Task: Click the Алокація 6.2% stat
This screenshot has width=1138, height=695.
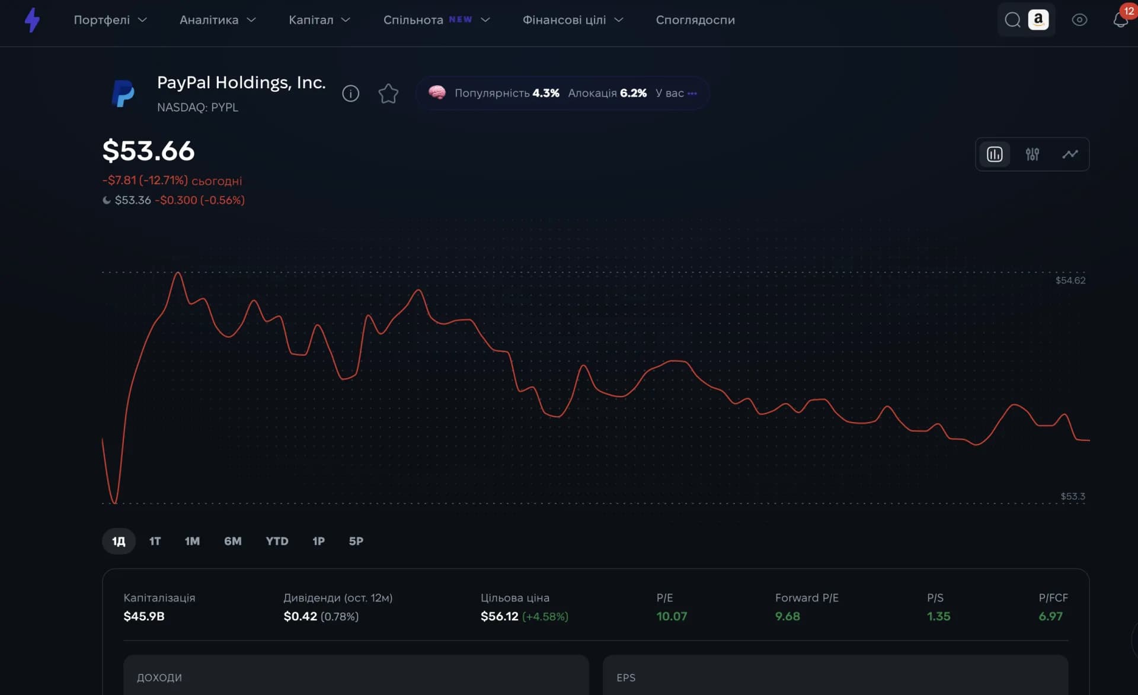Action: click(607, 93)
